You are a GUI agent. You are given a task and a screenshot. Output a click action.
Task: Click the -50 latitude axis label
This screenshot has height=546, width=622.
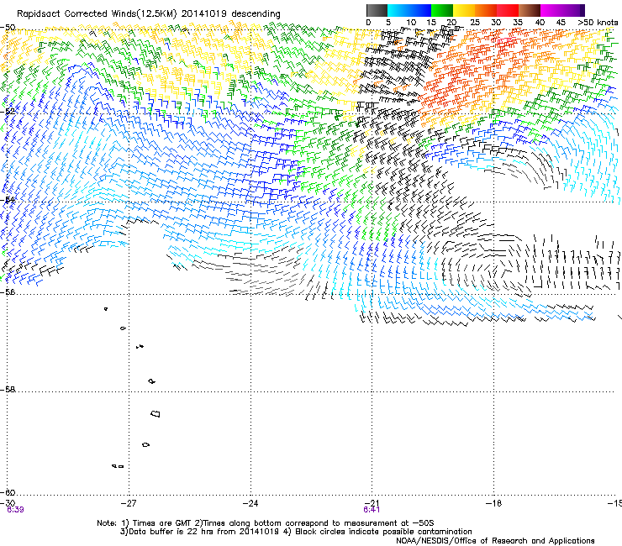pos(8,28)
